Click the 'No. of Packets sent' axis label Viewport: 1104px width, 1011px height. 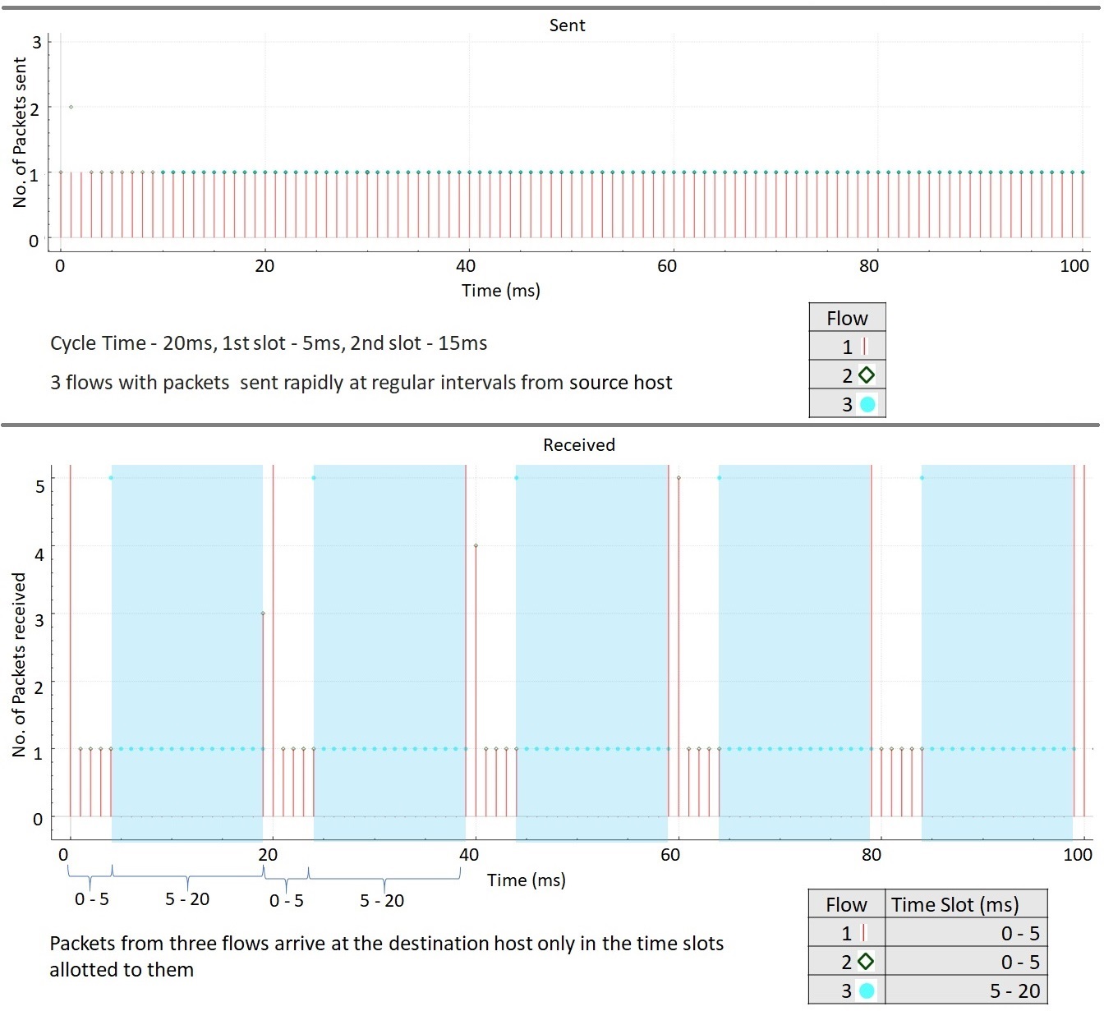[x=21, y=132]
